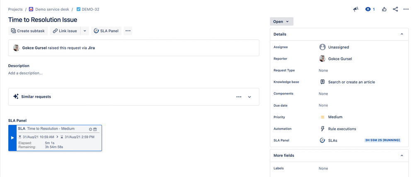The height and width of the screenshot is (177, 414).
Task: Click the SLAs clock icon in Details
Action: 322,140
